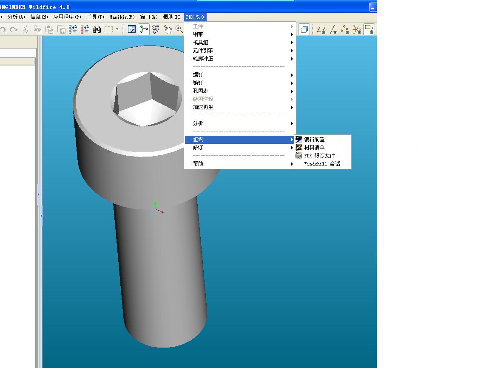Viewport: 489px width, 368px height.
Task: Expand the 螺钉 submenu
Action: pos(239,75)
